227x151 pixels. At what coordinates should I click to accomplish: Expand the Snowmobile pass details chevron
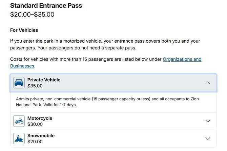(x=208, y=138)
